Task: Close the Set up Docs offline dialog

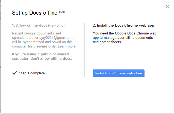Action: [x=167, y=7]
